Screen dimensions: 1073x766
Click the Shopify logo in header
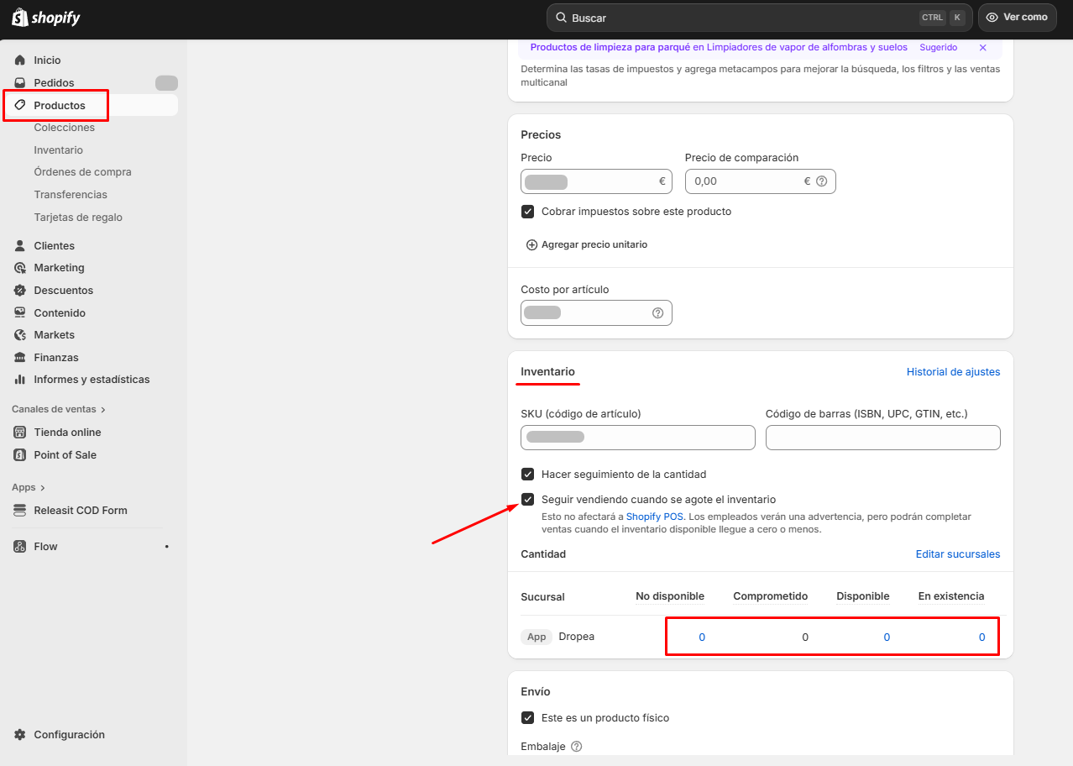tap(46, 18)
